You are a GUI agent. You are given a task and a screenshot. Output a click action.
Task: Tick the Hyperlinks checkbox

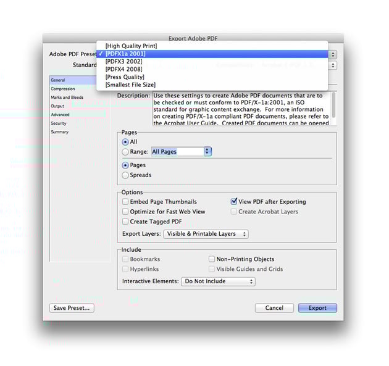[125, 269]
